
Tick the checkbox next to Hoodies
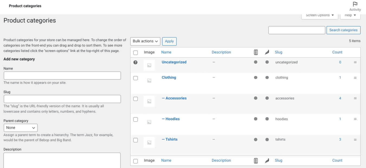pos(136,119)
